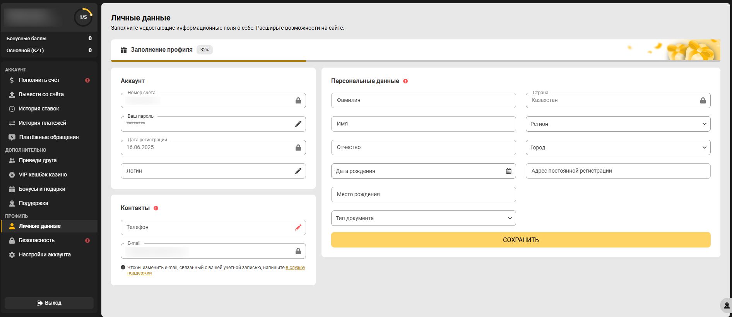Expand the Тип документа dropdown

point(423,218)
